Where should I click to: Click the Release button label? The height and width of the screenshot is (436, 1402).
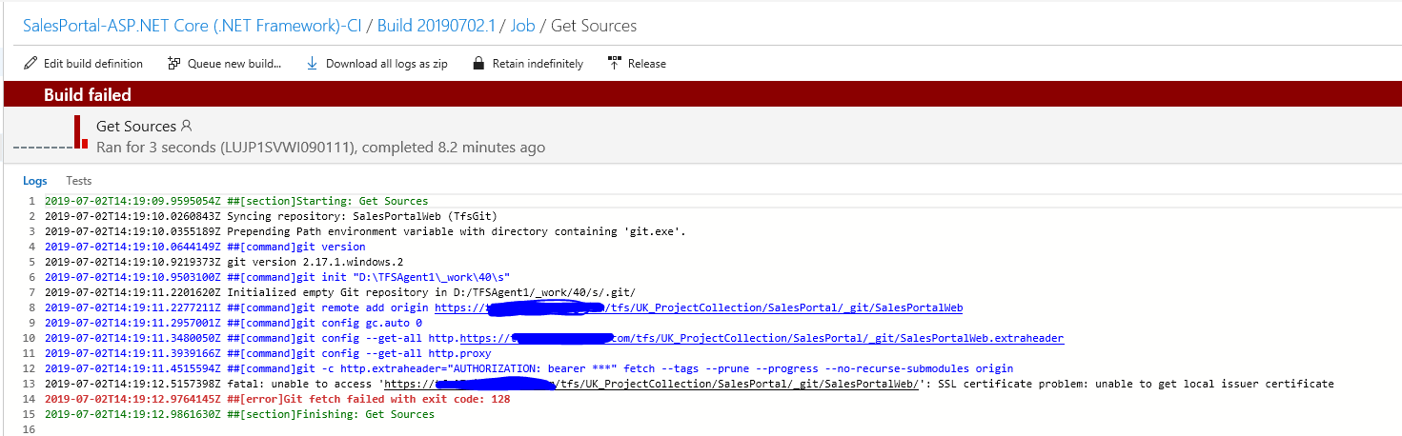pyautogui.click(x=647, y=64)
